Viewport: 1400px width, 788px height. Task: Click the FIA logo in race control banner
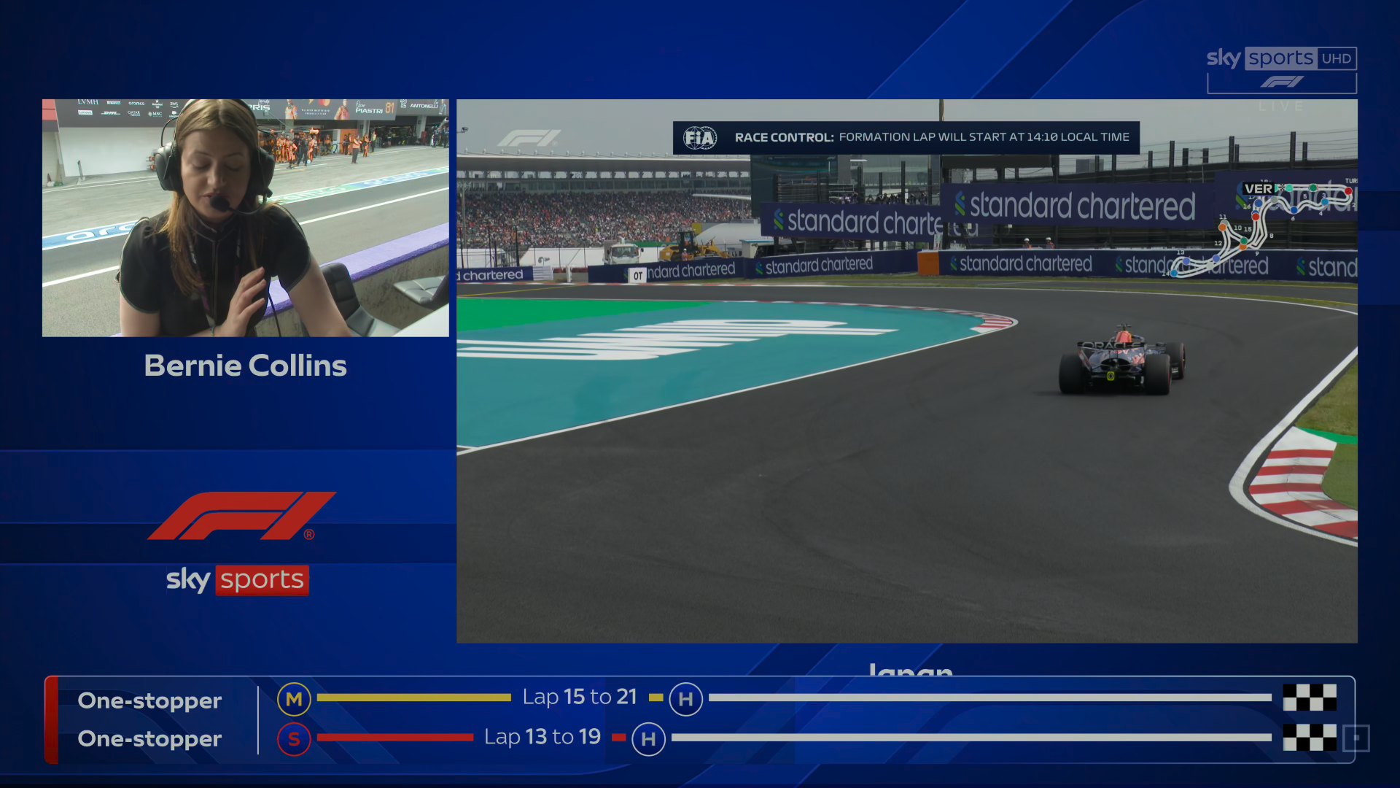point(700,137)
